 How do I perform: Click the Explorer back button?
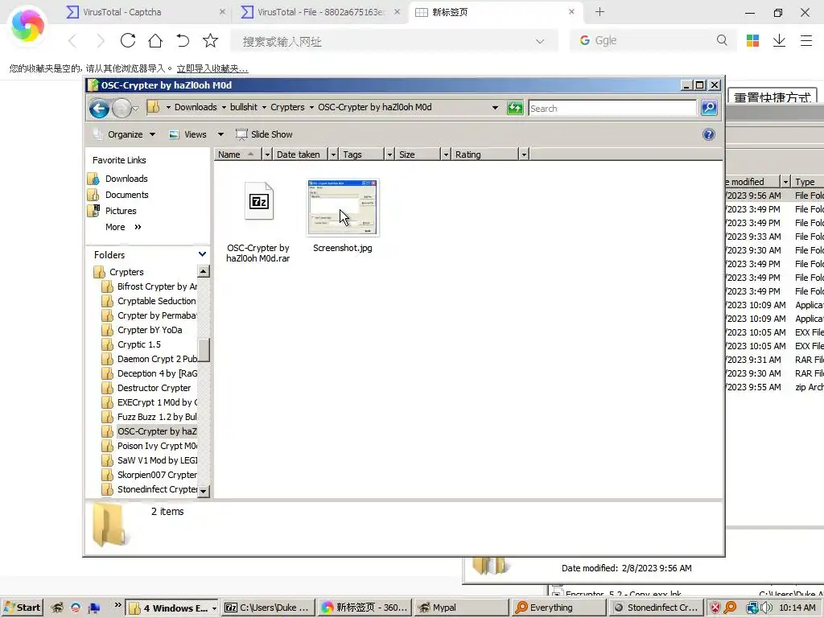click(x=99, y=109)
